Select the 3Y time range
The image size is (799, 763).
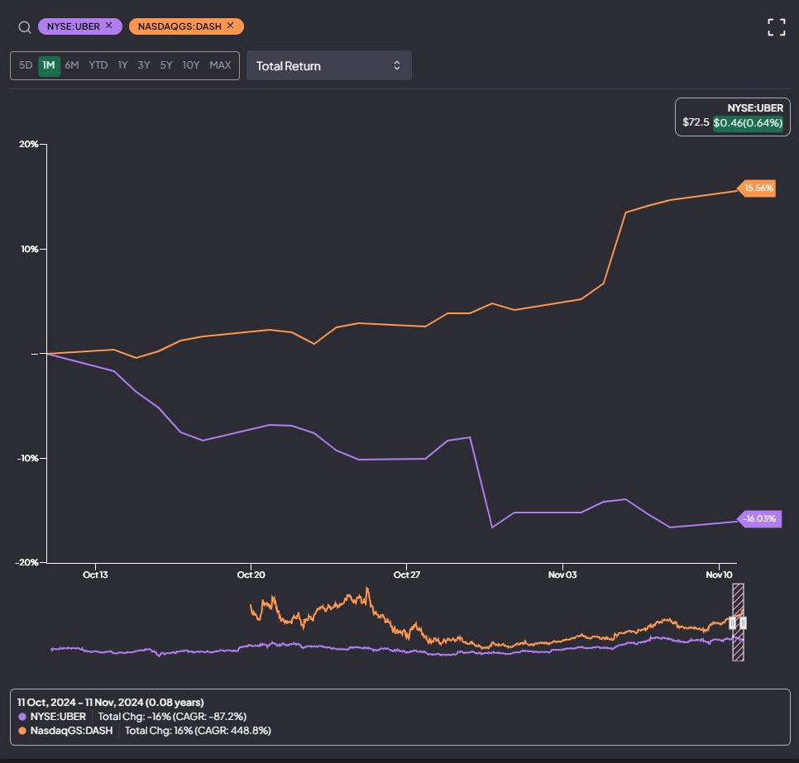[144, 65]
